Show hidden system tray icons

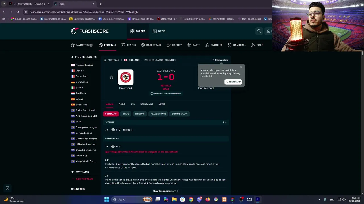coord(319,199)
